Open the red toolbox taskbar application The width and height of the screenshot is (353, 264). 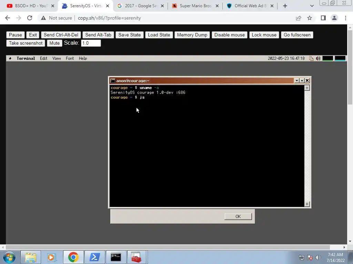click(x=137, y=257)
